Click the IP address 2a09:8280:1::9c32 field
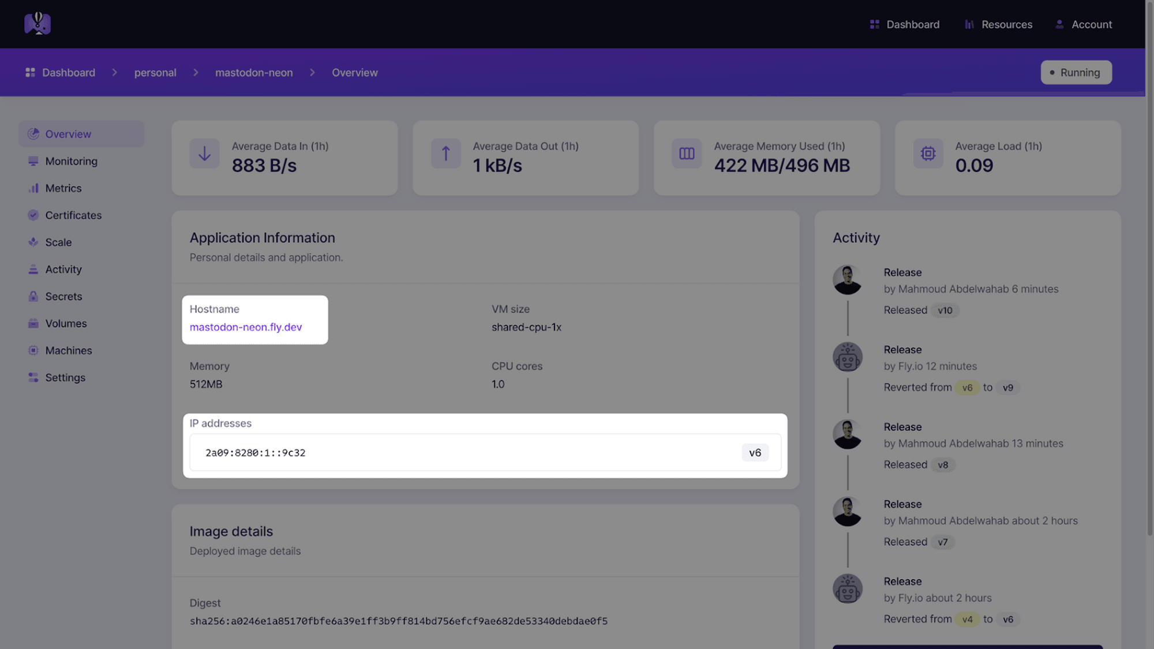 255,453
